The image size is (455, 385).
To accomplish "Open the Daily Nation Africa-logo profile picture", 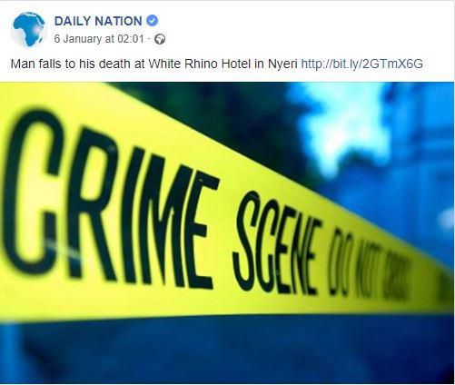I will [x=29, y=29].
